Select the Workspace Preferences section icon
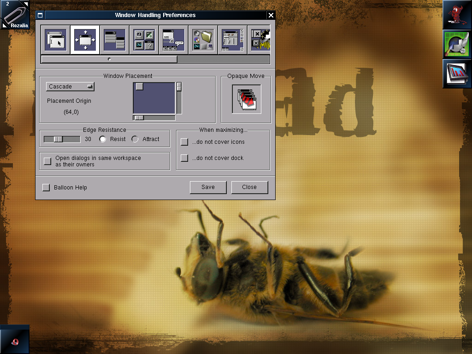472x354 pixels. (x=232, y=40)
